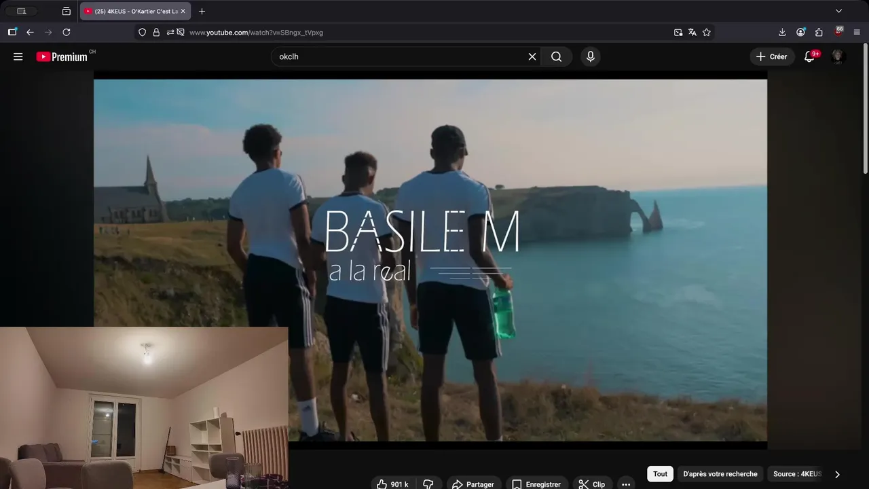Start voice search with microphone

(x=591, y=57)
